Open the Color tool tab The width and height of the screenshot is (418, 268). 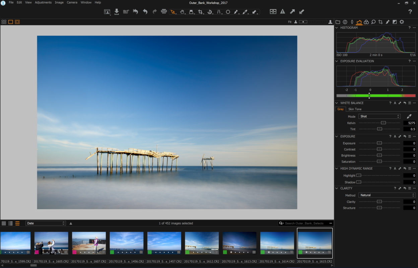point(366,22)
